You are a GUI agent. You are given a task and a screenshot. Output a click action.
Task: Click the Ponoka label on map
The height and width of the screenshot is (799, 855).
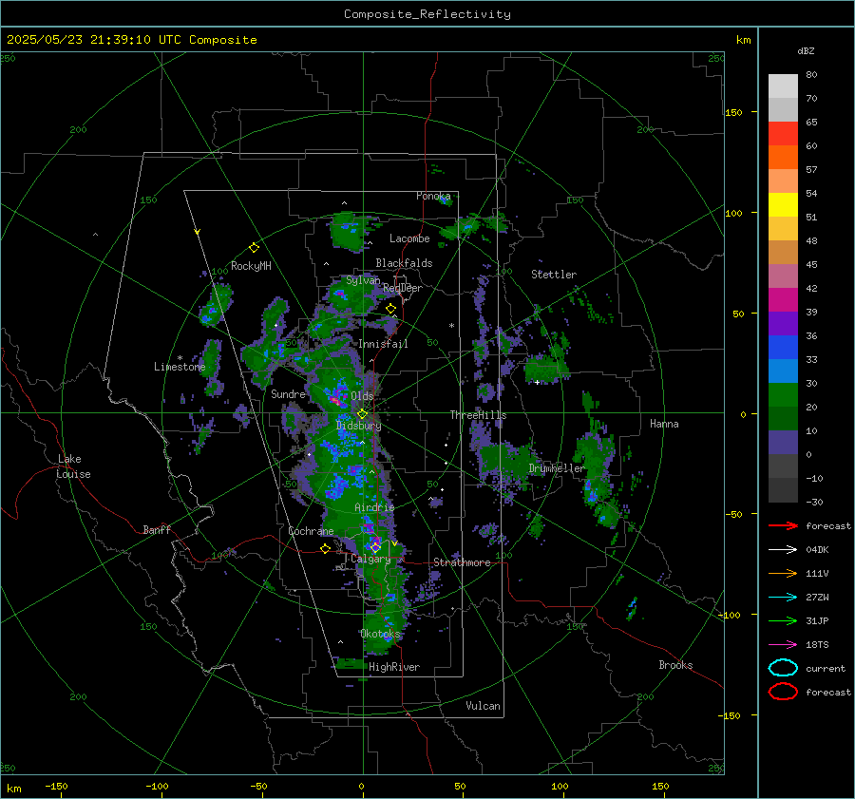coord(433,196)
